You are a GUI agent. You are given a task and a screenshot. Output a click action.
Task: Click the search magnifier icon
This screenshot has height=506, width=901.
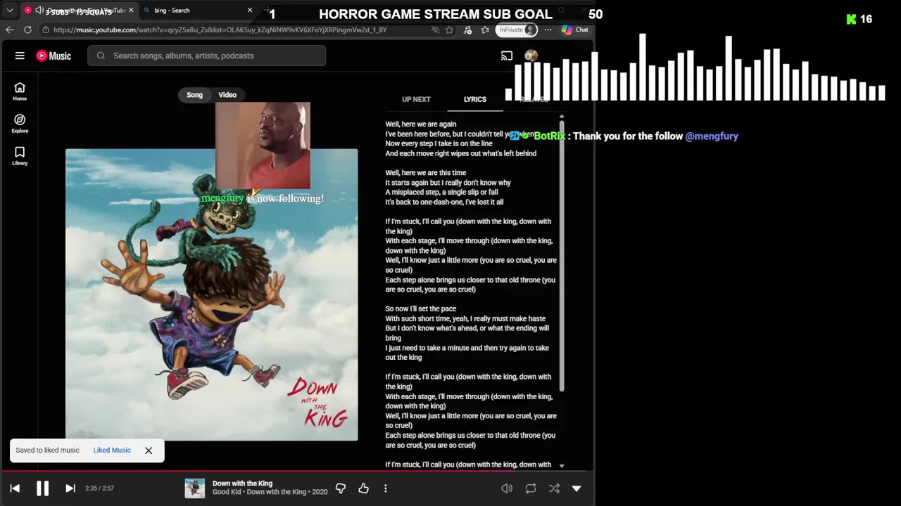click(101, 56)
